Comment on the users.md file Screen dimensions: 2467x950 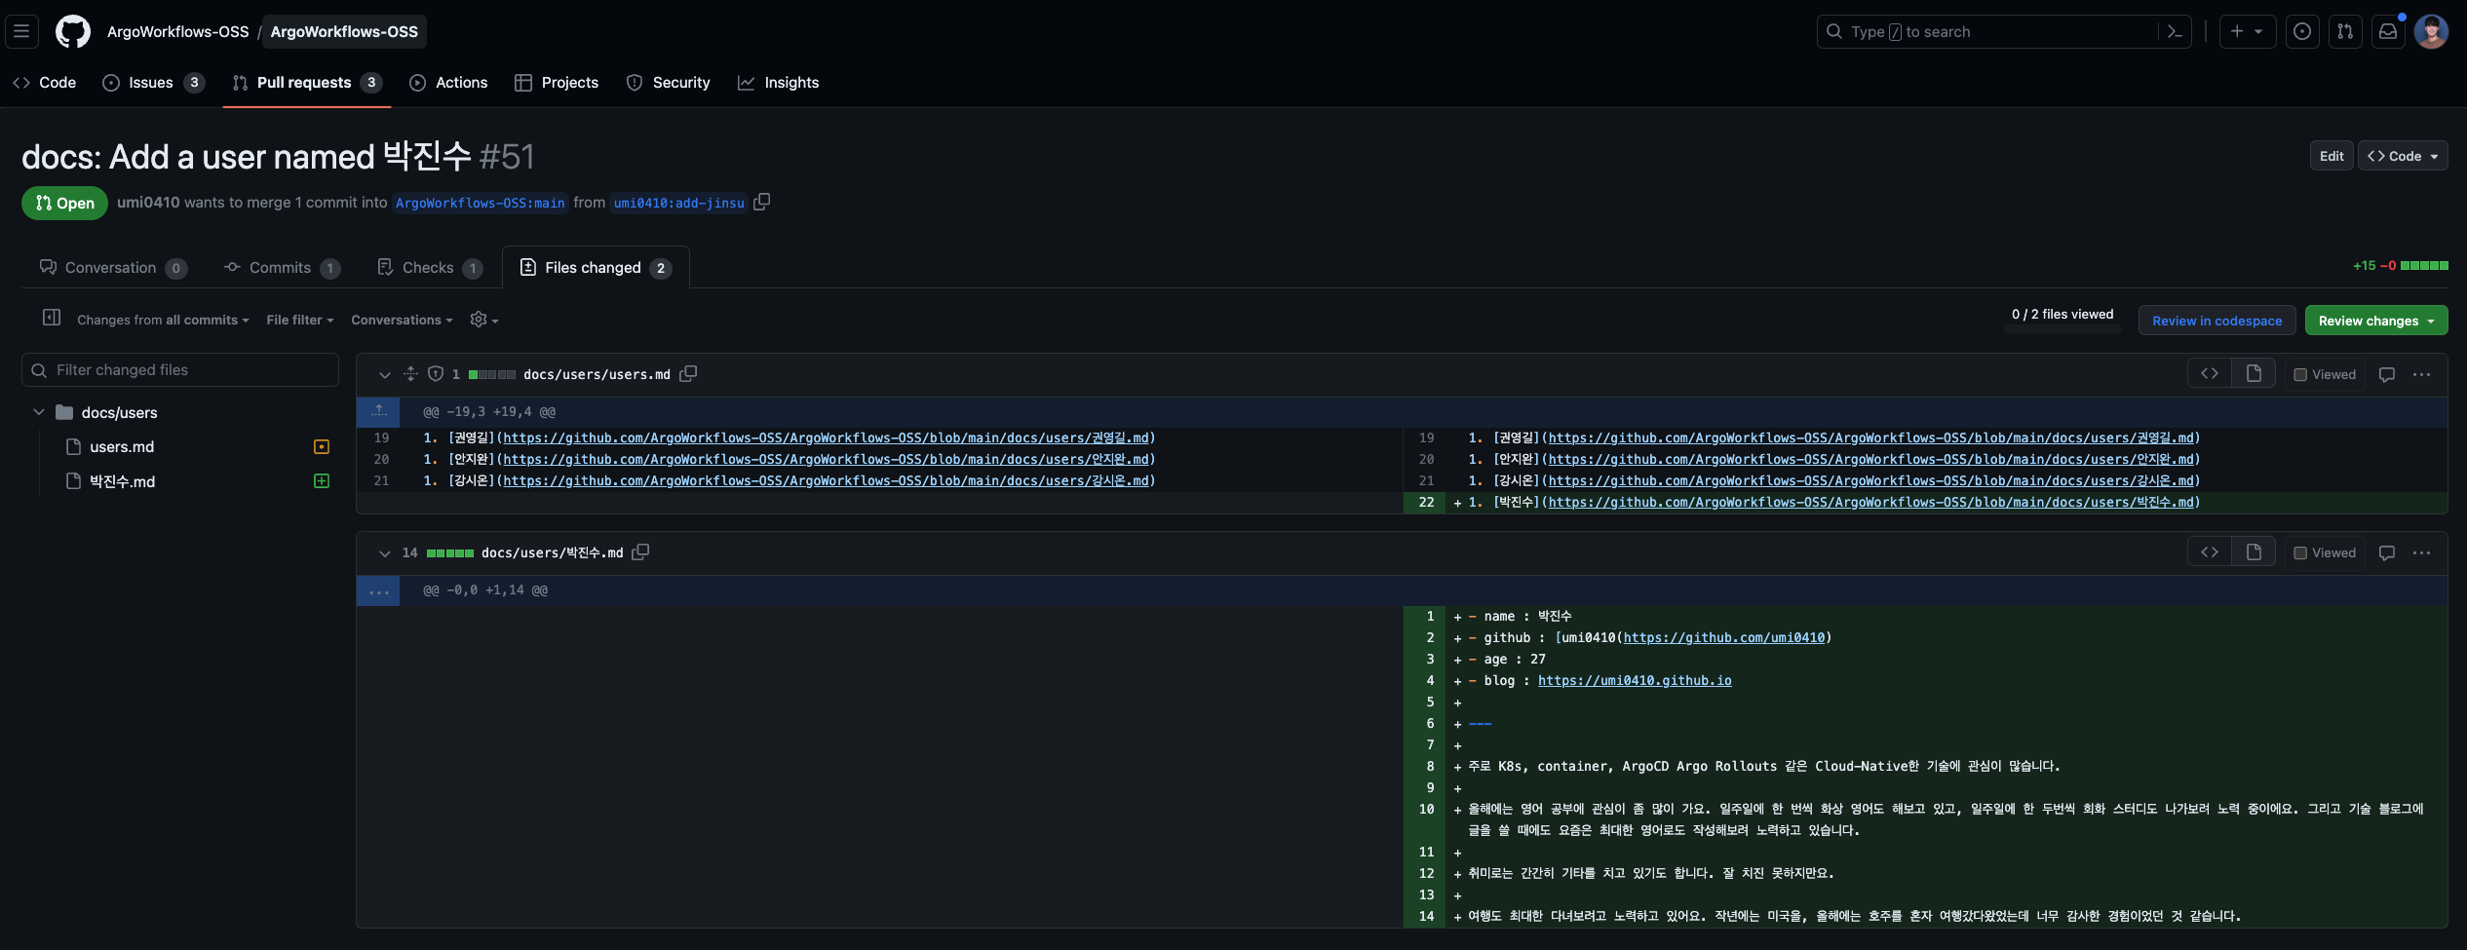coord(2387,374)
